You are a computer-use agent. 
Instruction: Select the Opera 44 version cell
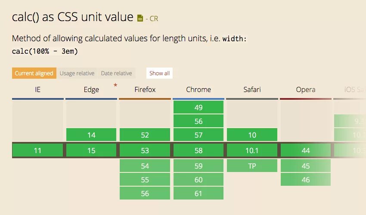pos(306,150)
